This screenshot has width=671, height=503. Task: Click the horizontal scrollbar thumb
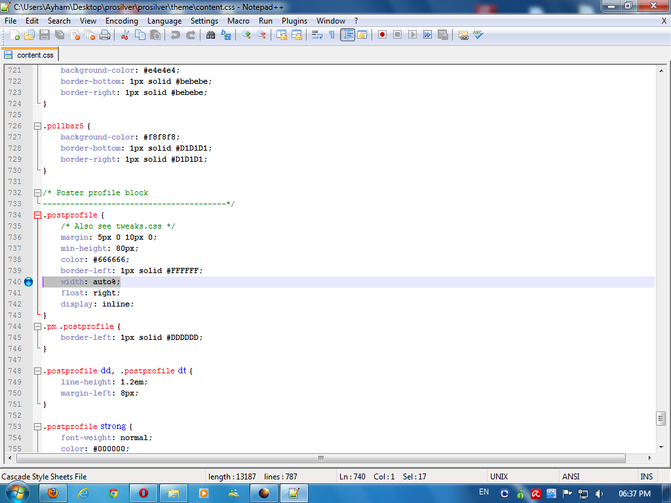321,458
